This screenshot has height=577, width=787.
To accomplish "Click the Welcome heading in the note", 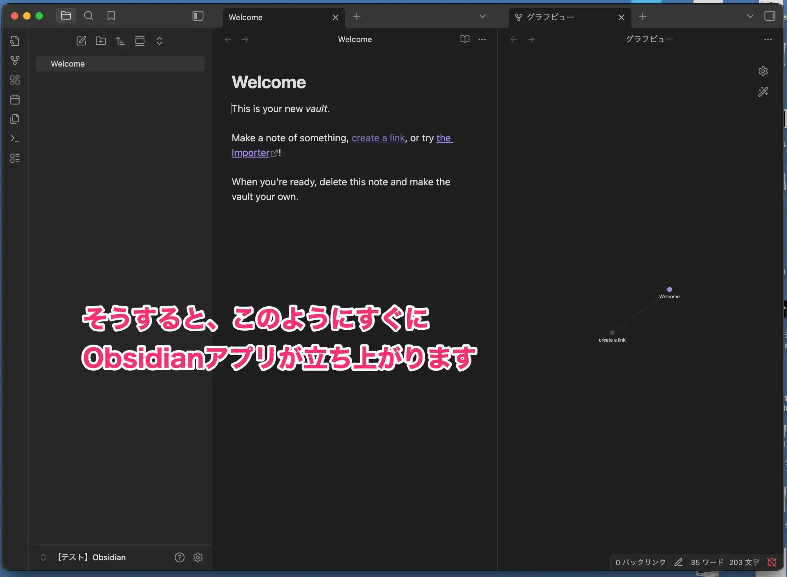I will point(268,82).
